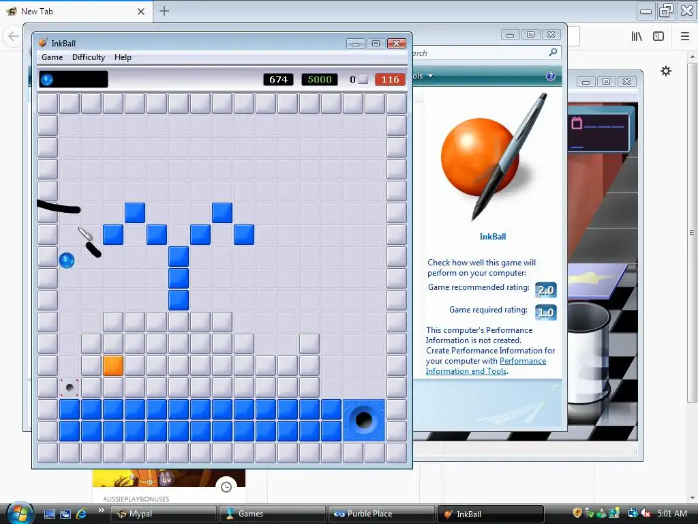
Task: Click the InkBall orange ball artwork
Action: [480, 156]
